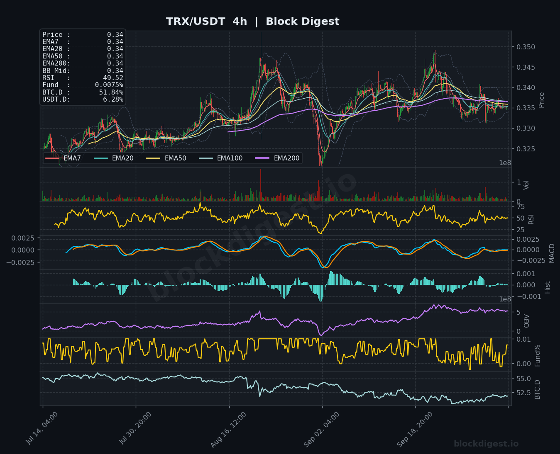Click the Price axis label

[541, 100]
